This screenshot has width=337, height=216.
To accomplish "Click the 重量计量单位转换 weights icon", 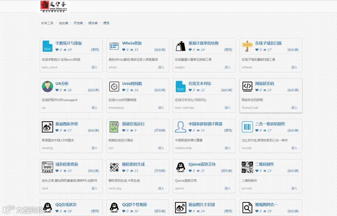I will coord(181,46).
